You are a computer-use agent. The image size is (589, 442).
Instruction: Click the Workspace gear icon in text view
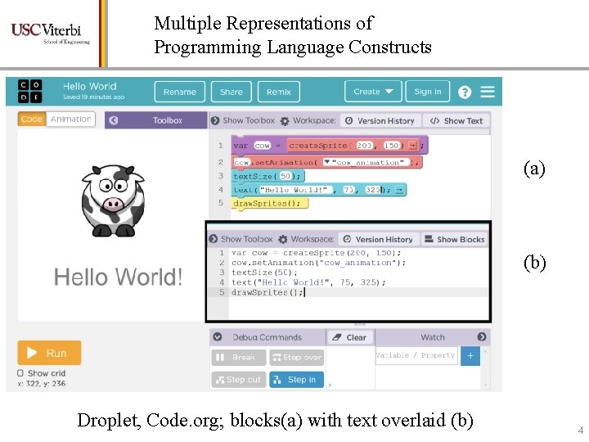283,239
